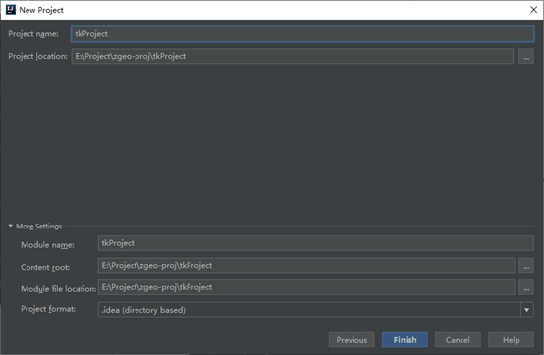
Task: Click the Project format label
Action: (48, 309)
